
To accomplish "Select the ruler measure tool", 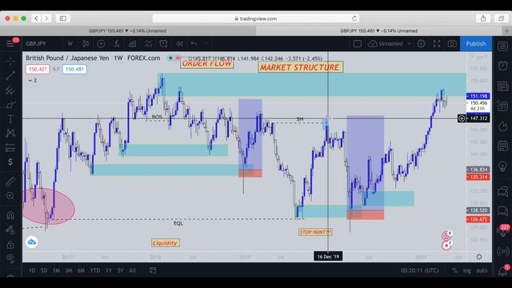I will pos(10,182).
